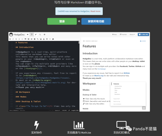Select Edit in the table of contents

coord(116,92)
